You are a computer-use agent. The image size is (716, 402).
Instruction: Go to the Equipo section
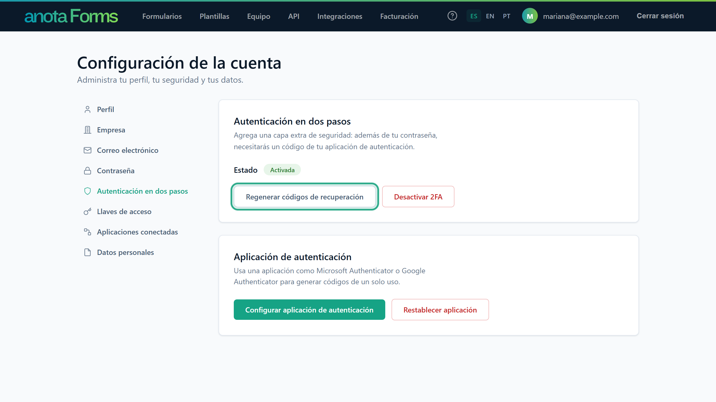point(258,16)
